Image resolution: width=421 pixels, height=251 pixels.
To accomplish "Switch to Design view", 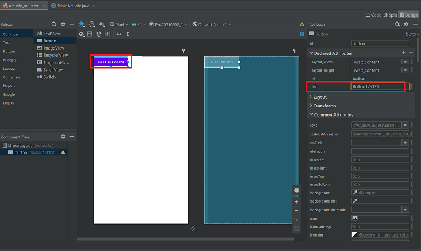I will (x=408, y=15).
